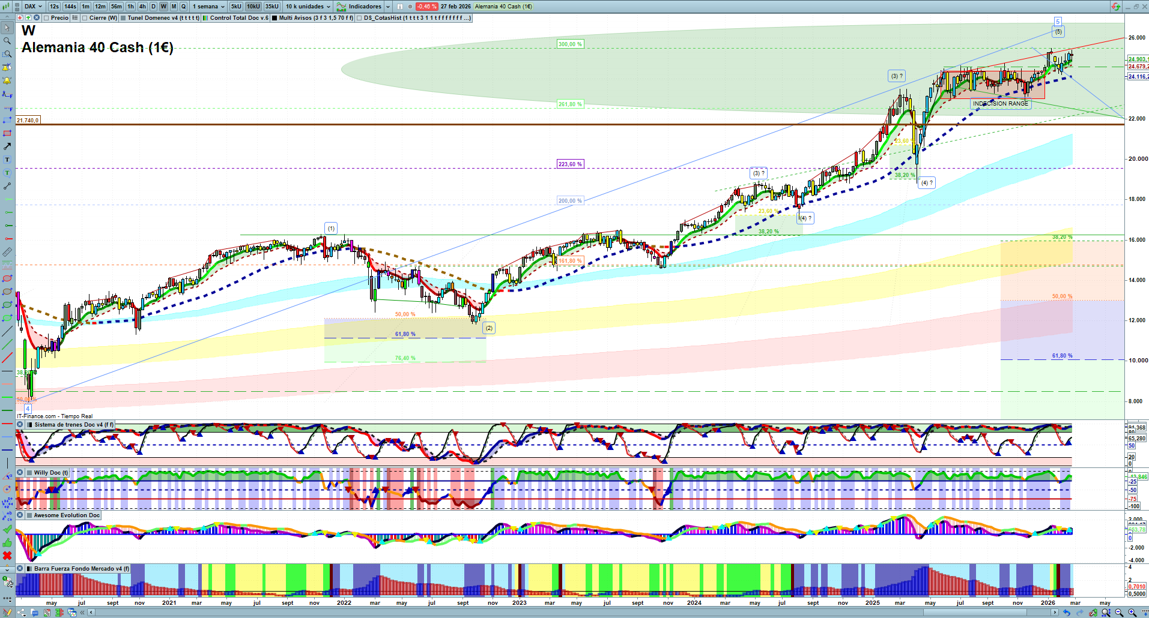Click the 35kU units button
Image resolution: width=1149 pixels, height=618 pixels.
(x=272, y=7)
